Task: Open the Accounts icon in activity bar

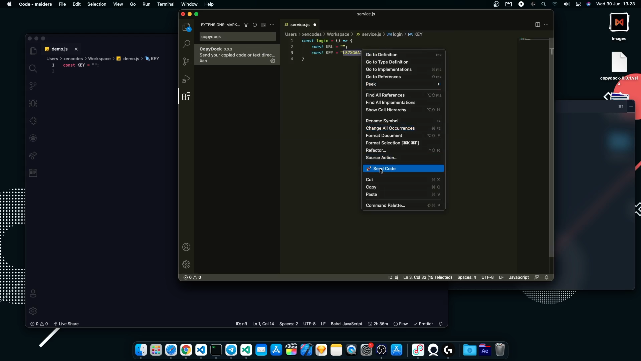Action: pos(186,247)
